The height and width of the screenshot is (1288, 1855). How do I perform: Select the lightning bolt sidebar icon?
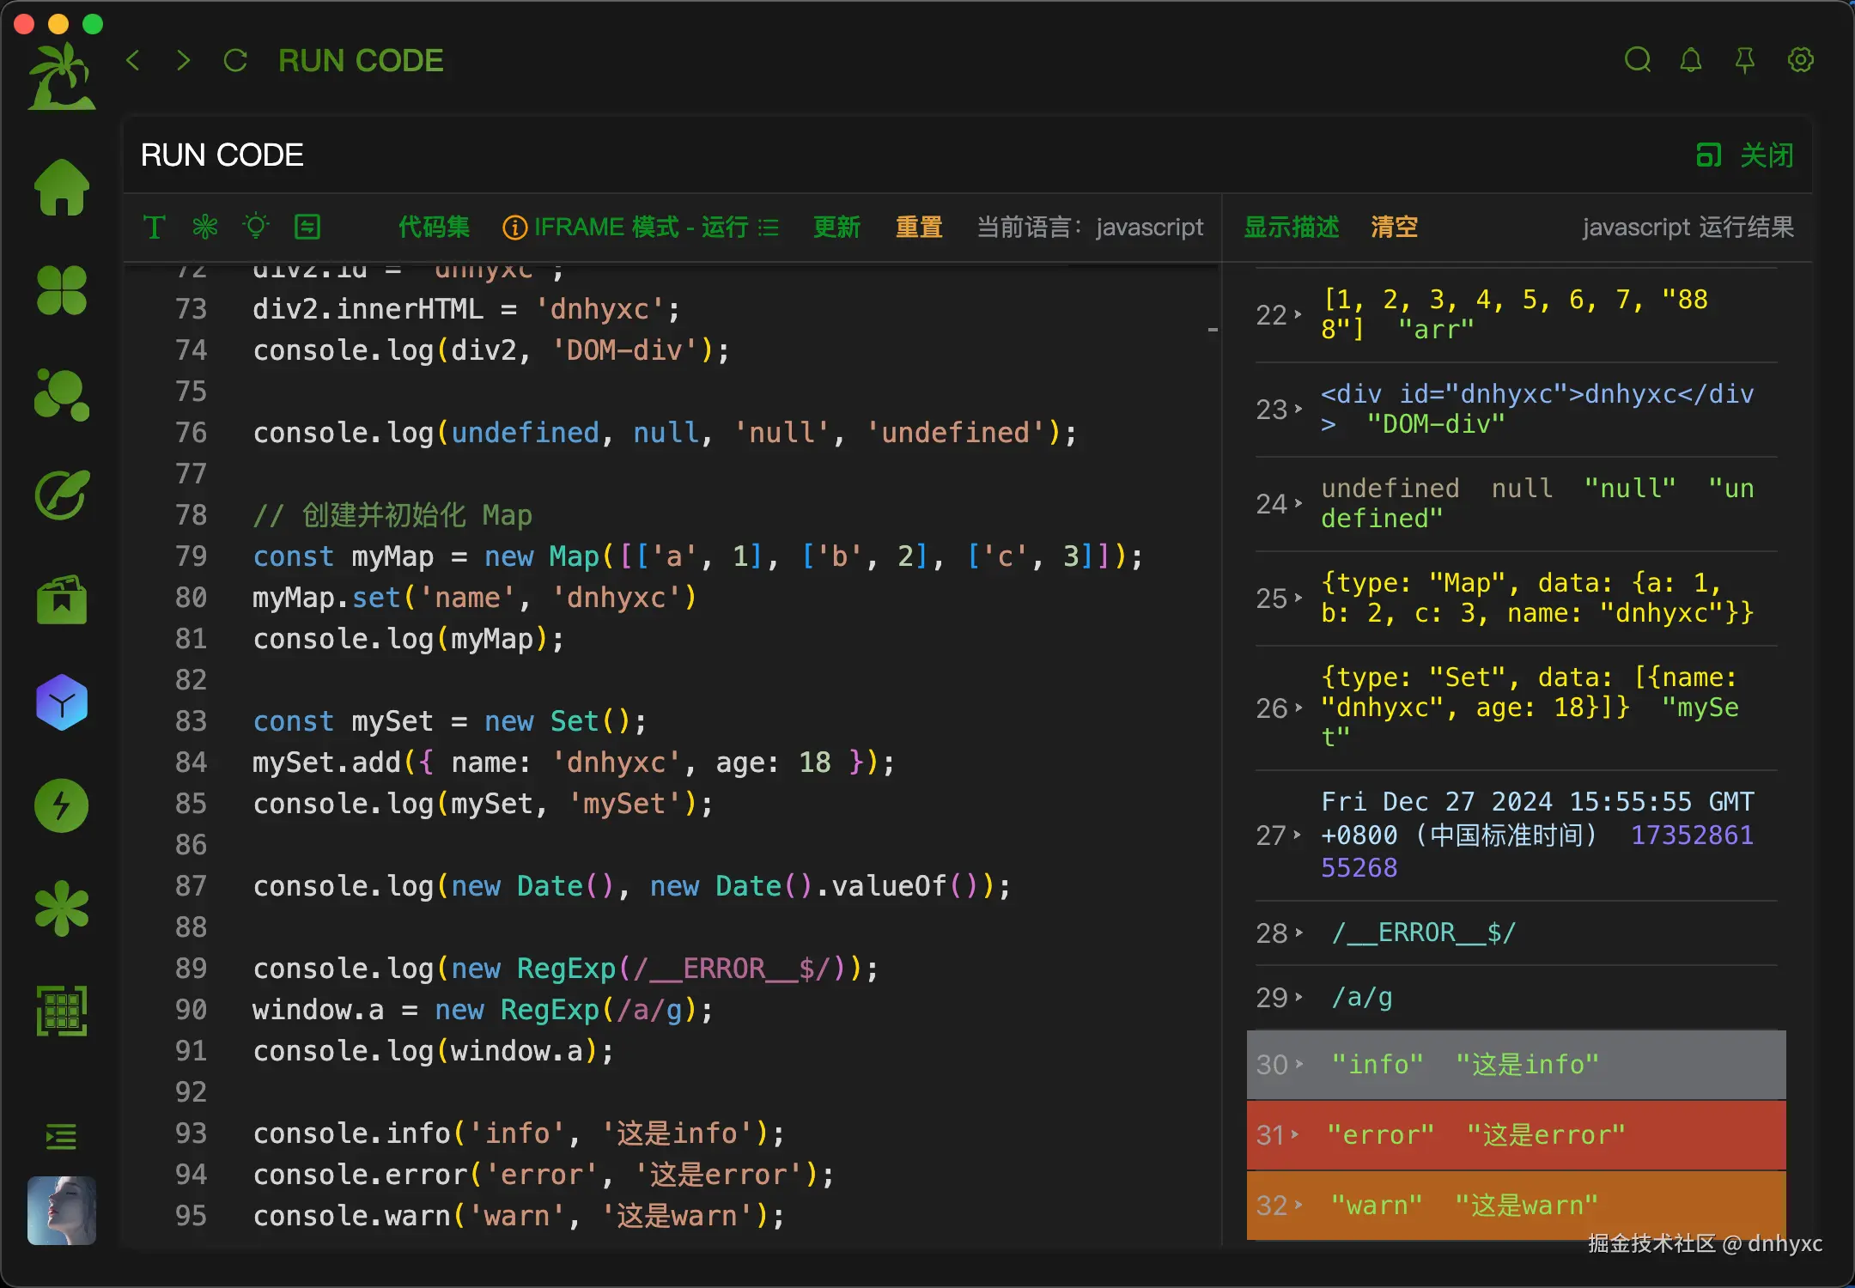61,805
